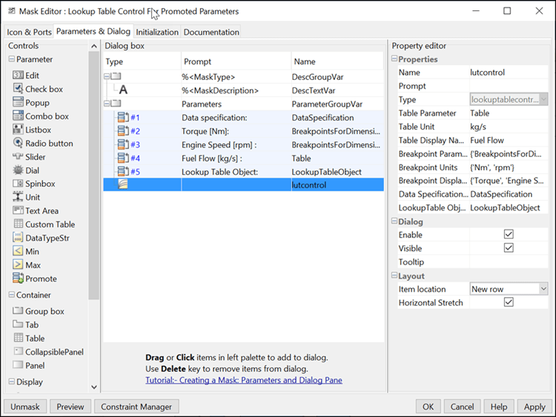Collapse the Dialog property section
This screenshot has height=417, width=556.
[x=394, y=221]
